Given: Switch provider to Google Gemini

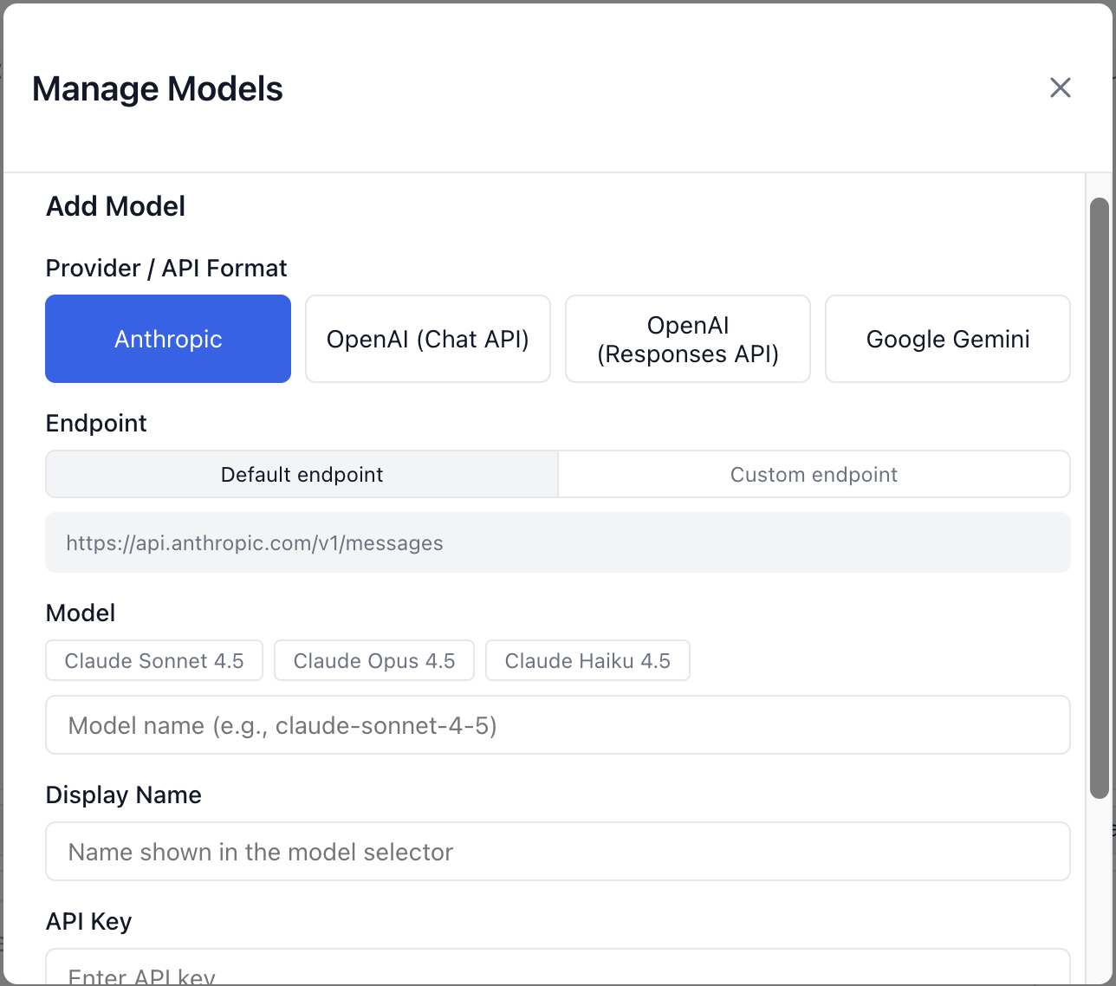Looking at the screenshot, I should click(948, 339).
